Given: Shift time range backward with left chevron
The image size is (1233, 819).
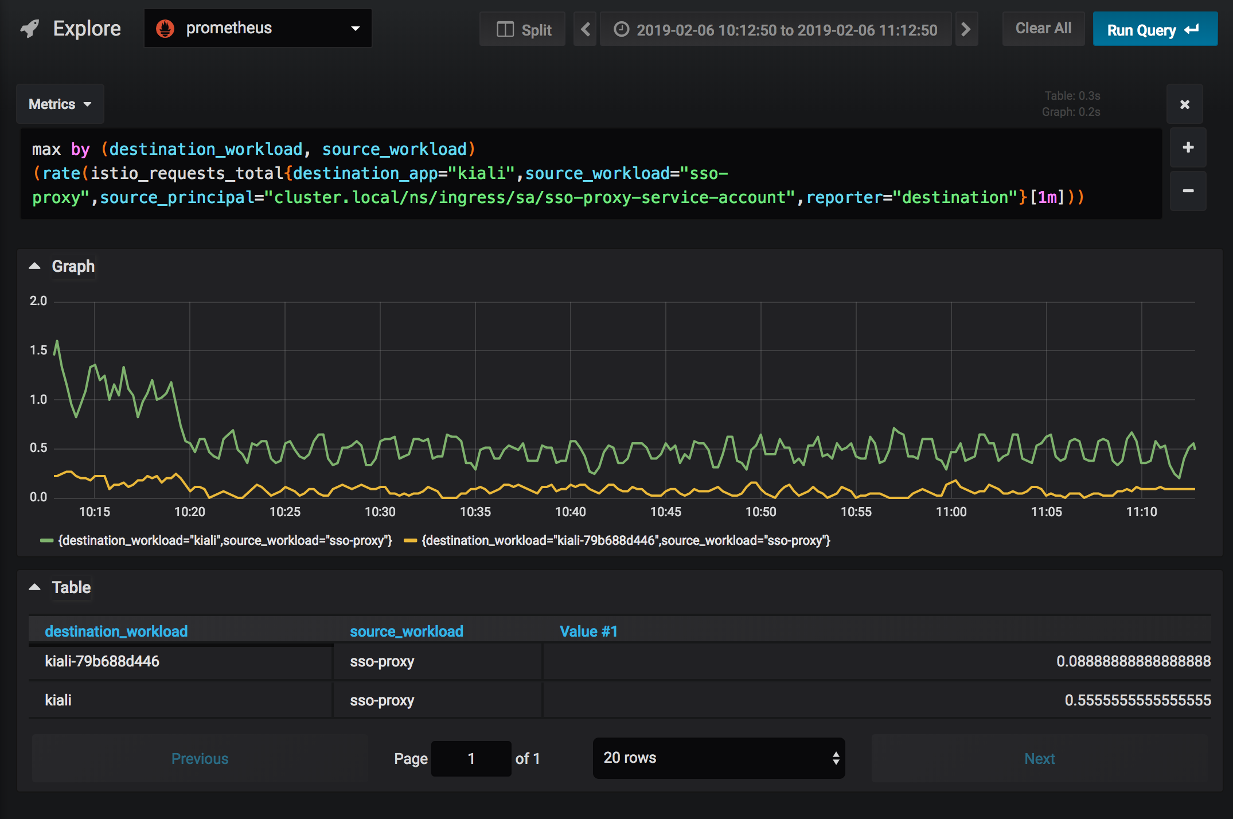Looking at the screenshot, I should pos(585,29).
